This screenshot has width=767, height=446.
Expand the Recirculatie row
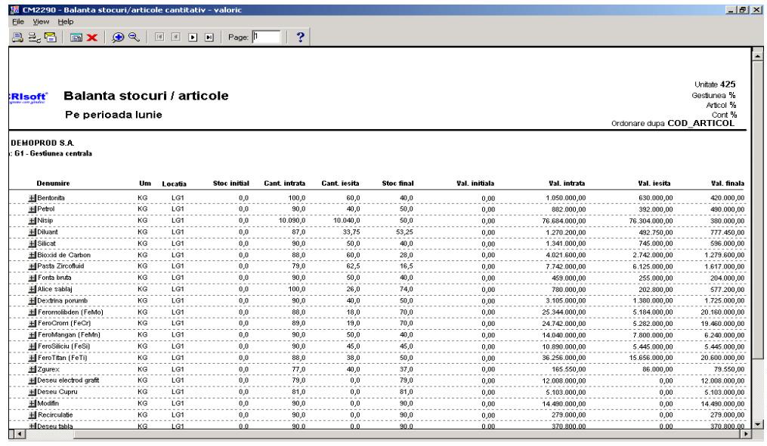point(32,415)
